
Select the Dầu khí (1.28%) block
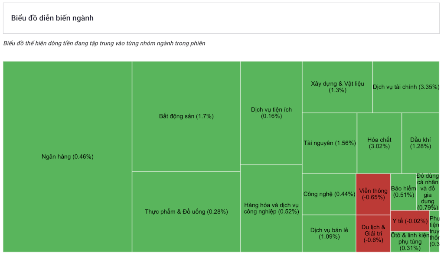click(421, 143)
